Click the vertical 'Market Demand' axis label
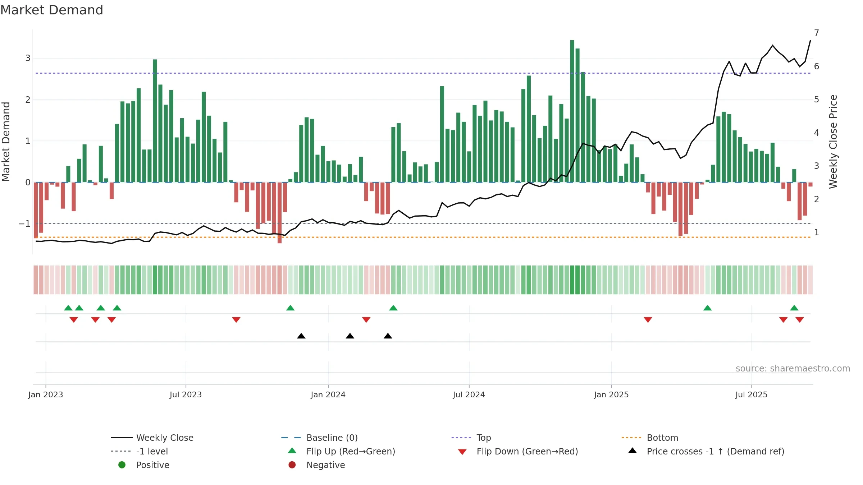Screen dimensions: 863x485 click(6, 142)
